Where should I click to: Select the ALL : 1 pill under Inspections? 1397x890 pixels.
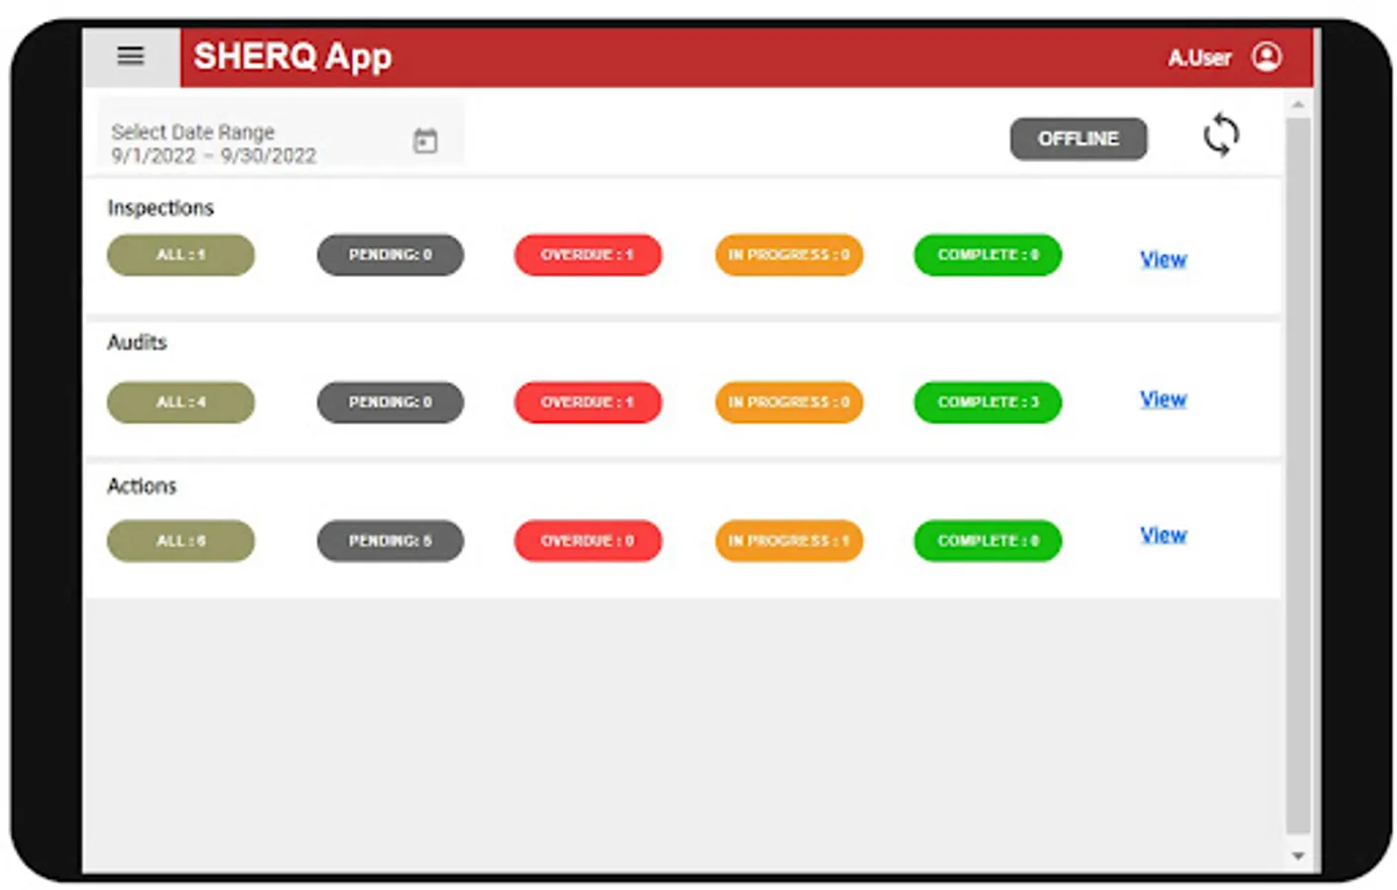pyautogui.click(x=180, y=255)
